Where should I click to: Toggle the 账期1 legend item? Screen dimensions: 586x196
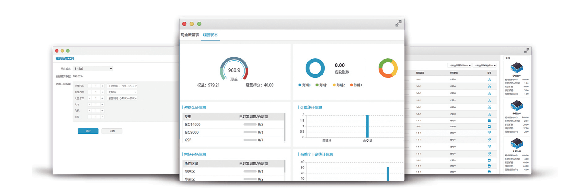pos(322,85)
